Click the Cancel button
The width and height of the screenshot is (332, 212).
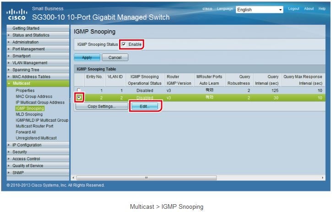[115, 58]
